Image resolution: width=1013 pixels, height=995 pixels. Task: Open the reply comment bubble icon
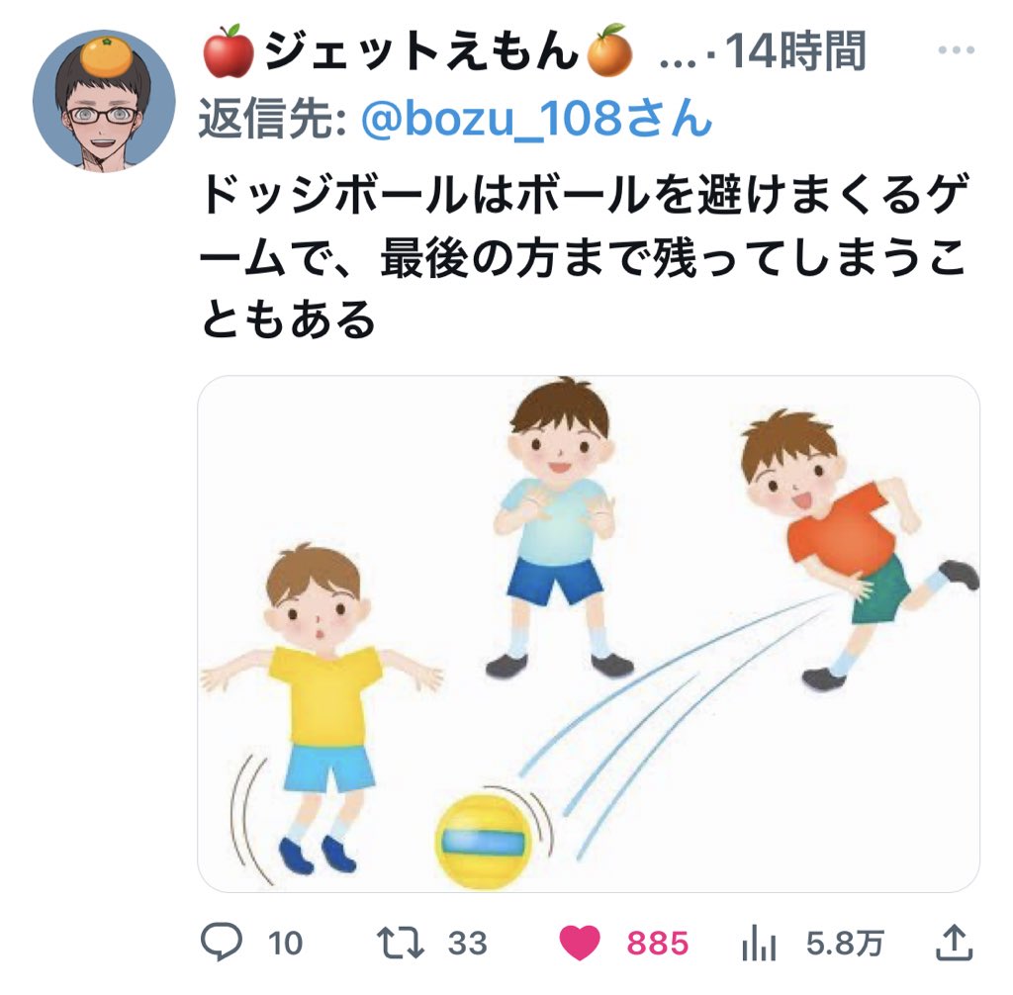[x=222, y=942]
